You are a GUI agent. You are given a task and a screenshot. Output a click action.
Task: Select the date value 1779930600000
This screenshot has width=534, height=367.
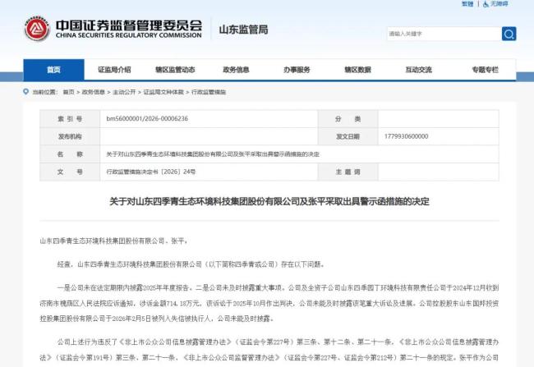point(407,136)
